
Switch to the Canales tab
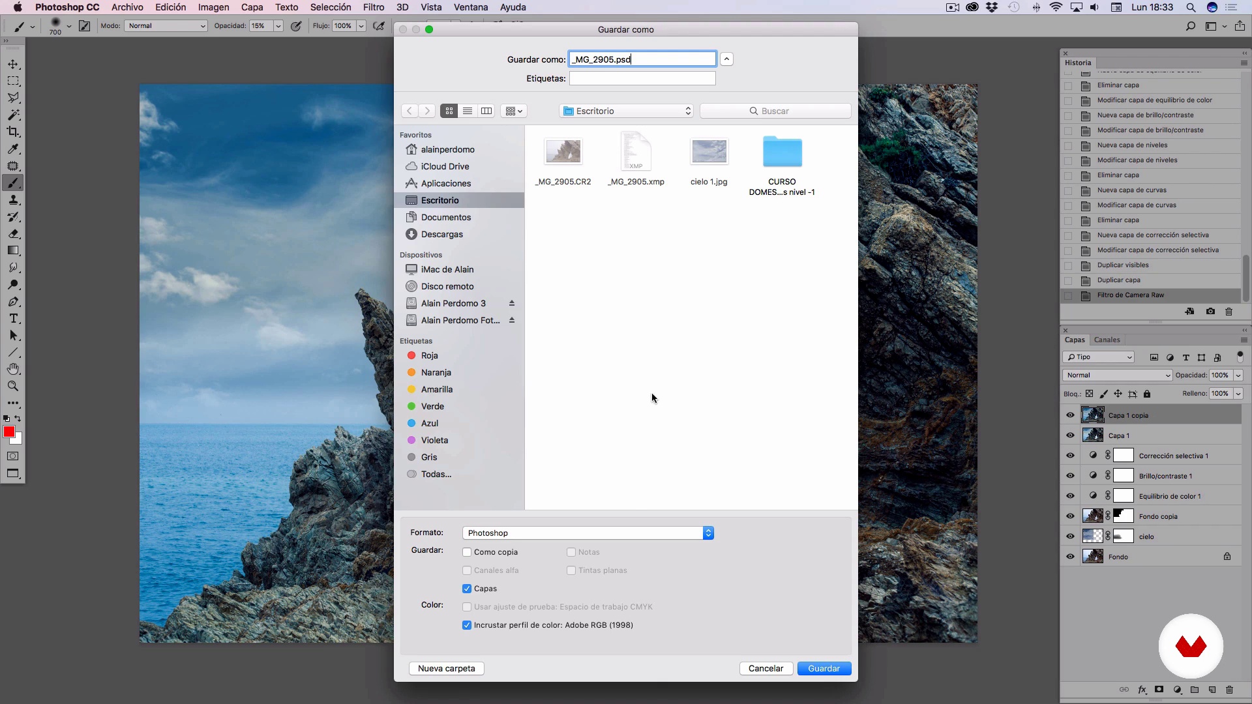(x=1107, y=340)
